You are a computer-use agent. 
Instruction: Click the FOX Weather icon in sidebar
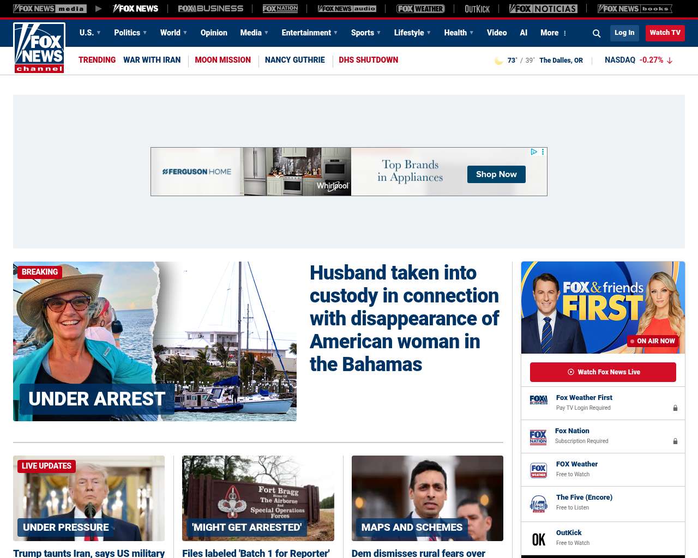coord(538,470)
